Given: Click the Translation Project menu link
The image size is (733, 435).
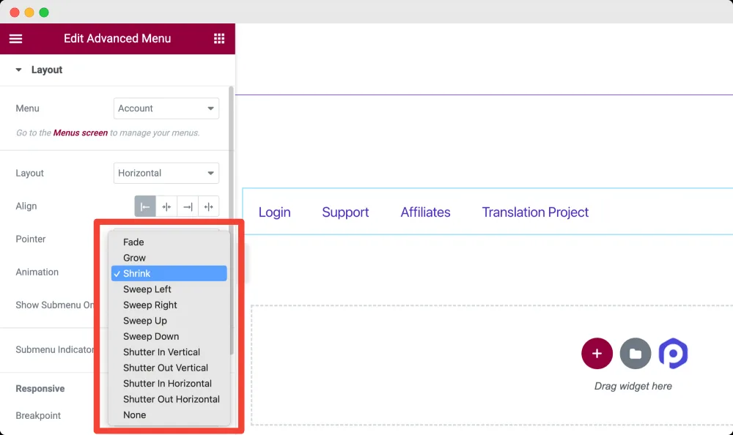Looking at the screenshot, I should [x=535, y=212].
